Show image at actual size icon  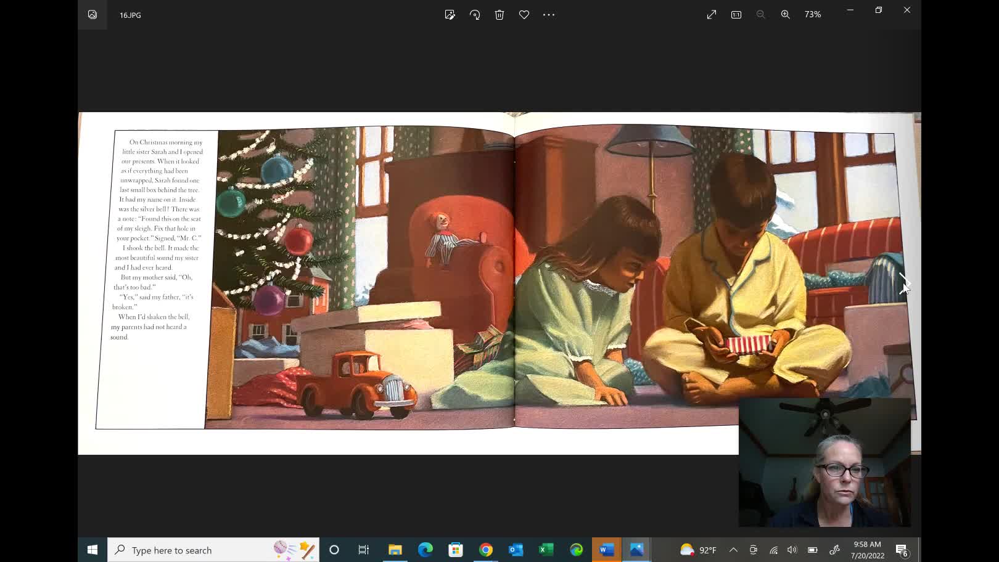click(736, 15)
